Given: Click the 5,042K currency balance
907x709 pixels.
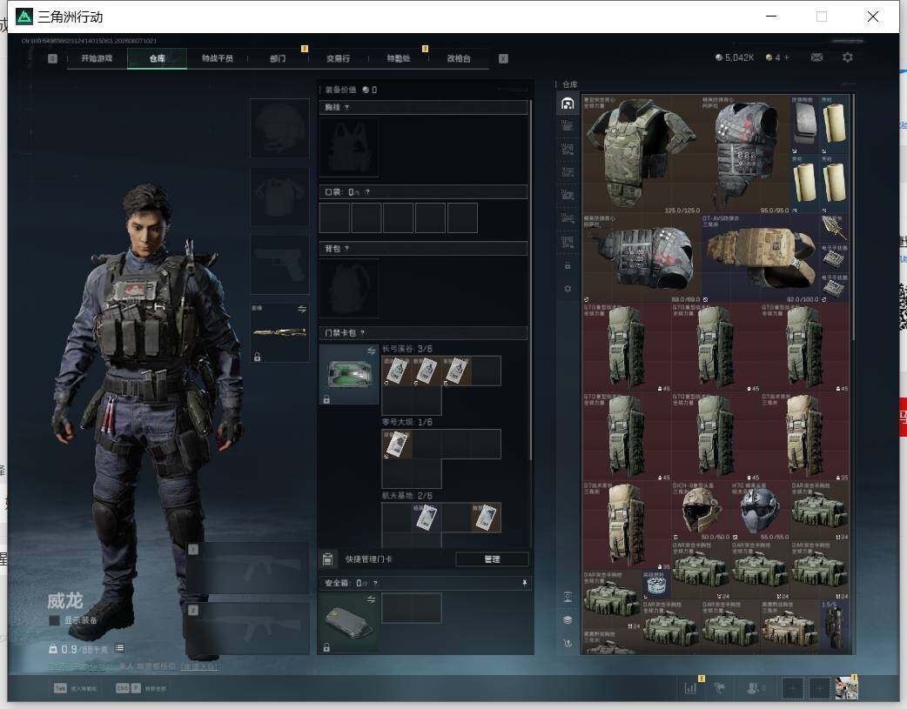Looking at the screenshot, I should pos(735,57).
